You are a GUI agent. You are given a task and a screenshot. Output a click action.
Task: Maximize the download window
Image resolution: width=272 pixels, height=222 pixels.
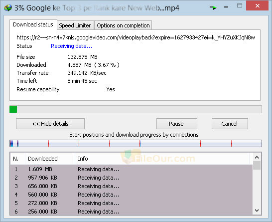point(240,5)
